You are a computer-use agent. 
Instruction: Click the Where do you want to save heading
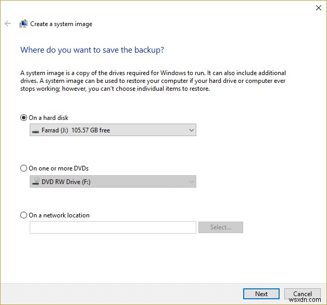click(92, 50)
